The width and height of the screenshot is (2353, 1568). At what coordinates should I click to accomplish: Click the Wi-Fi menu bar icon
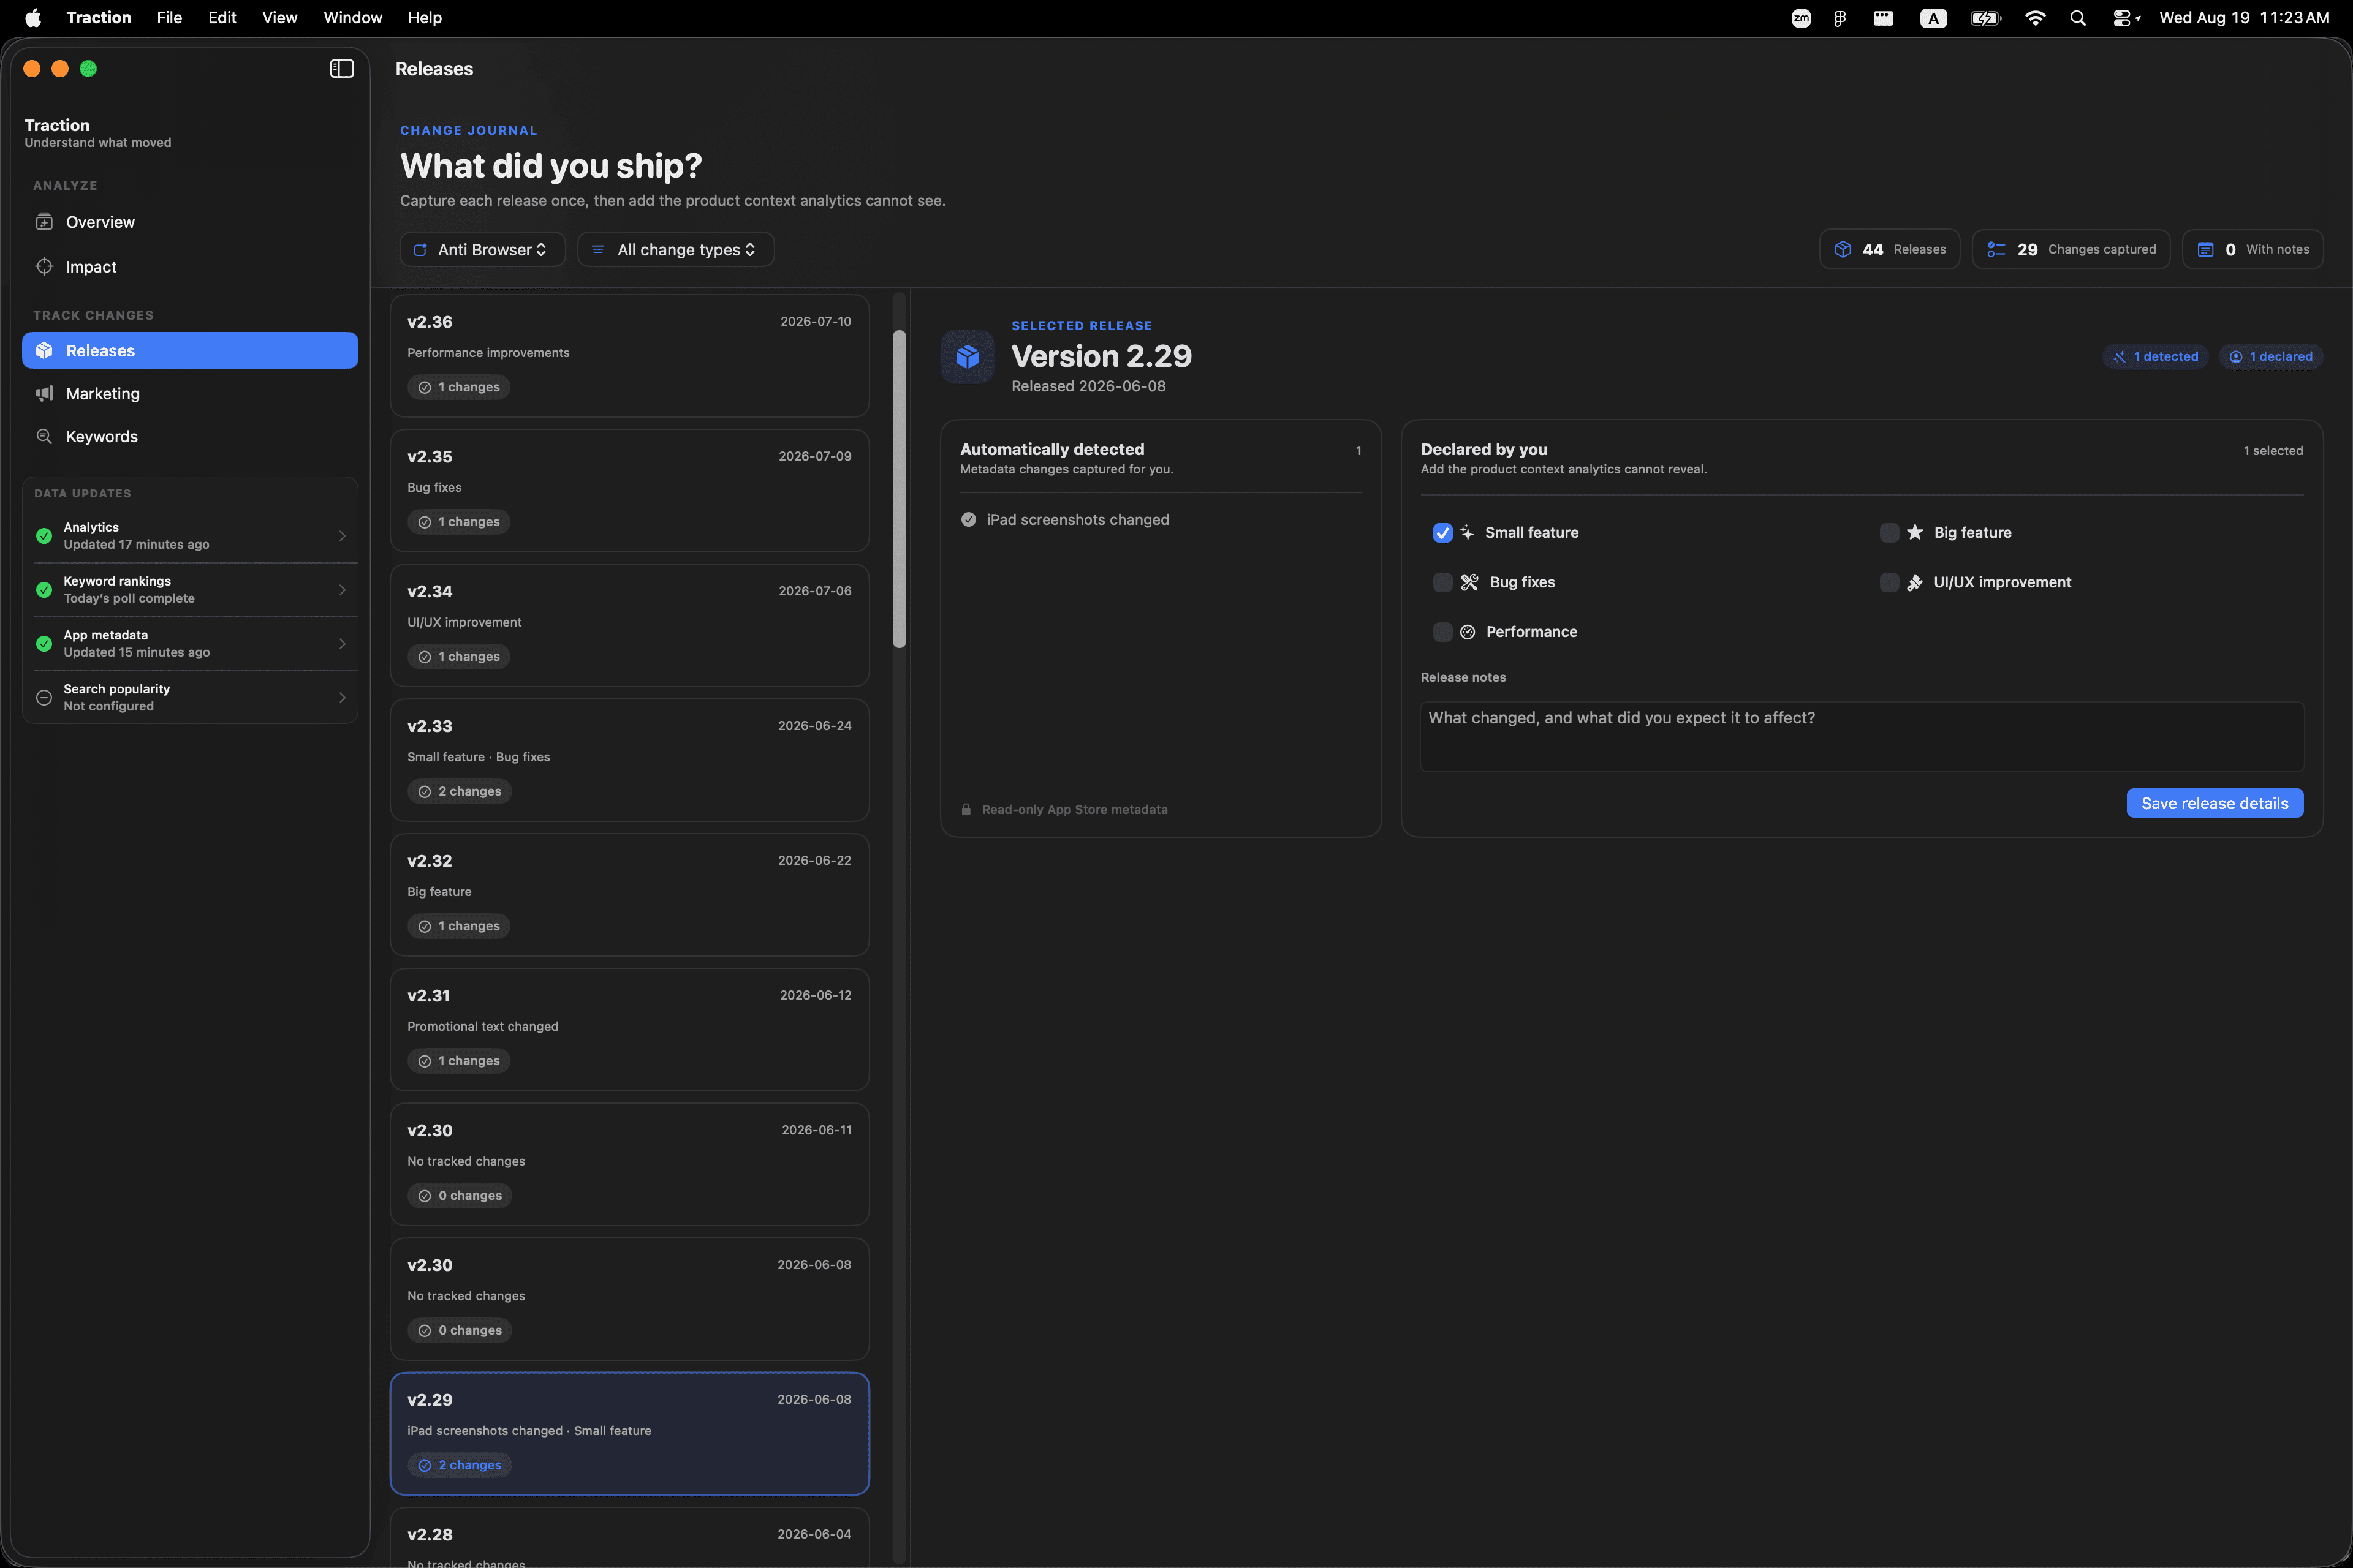click(2035, 18)
